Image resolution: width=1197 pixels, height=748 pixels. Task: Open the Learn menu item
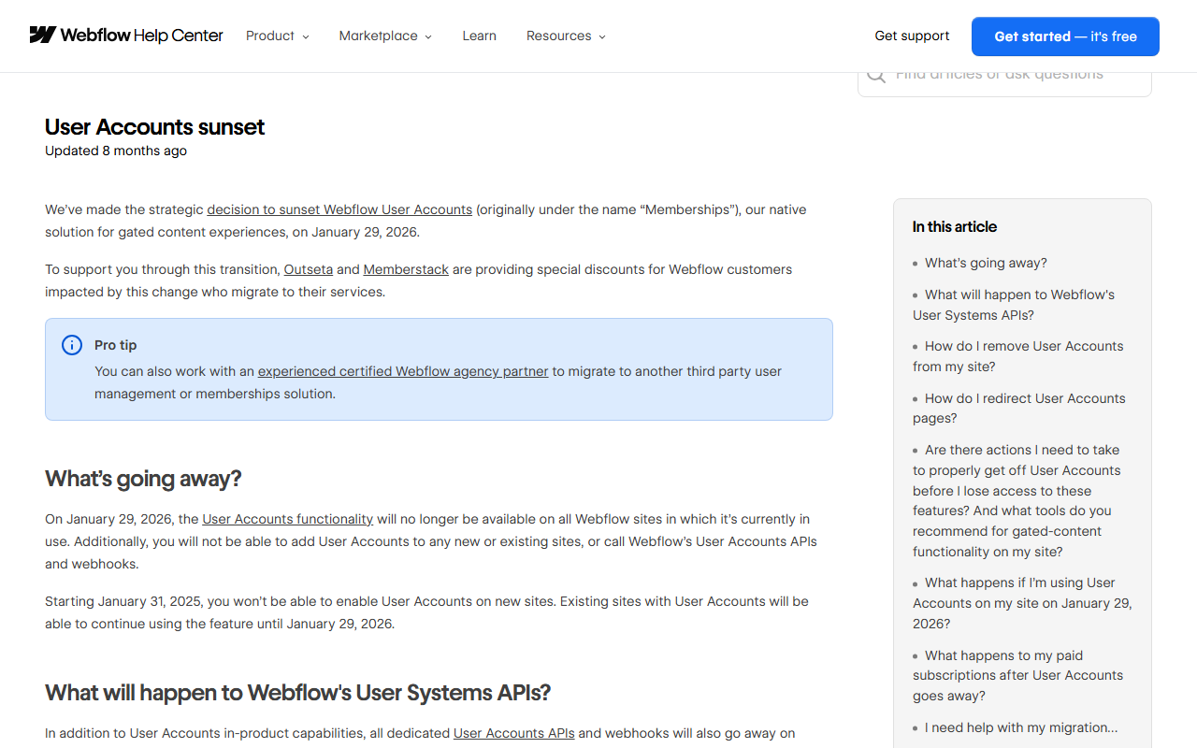(480, 36)
